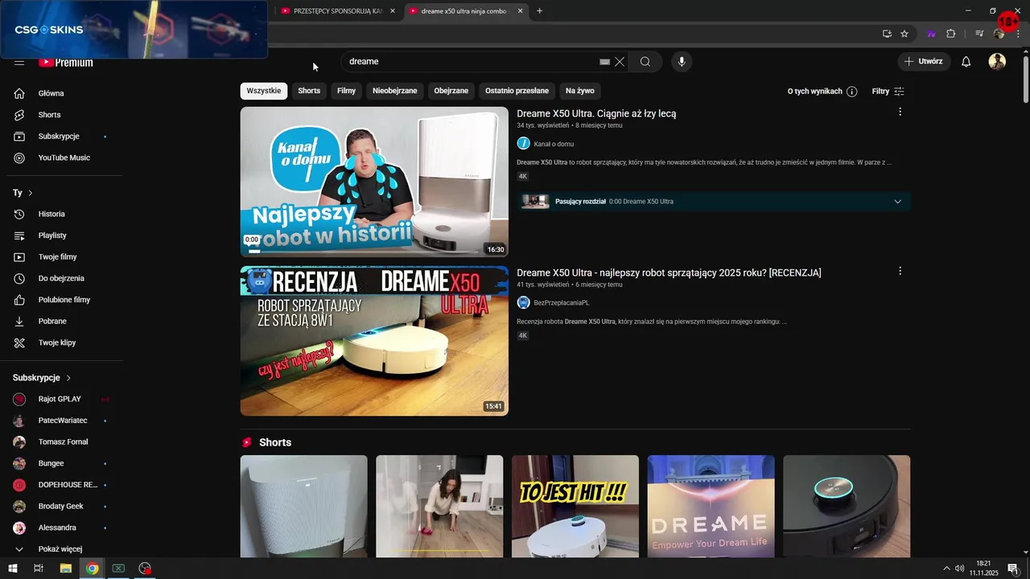Image resolution: width=1030 pixels, height=579 pixels.
Task: Open Brodaty Geek subscription channel
Action: pyautogui.click(x=61, y=507)
